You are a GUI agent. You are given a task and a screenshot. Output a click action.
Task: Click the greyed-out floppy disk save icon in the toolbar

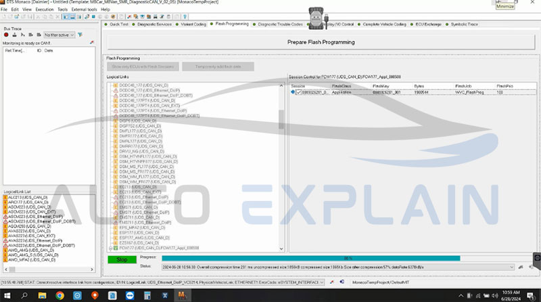[30, 16]
